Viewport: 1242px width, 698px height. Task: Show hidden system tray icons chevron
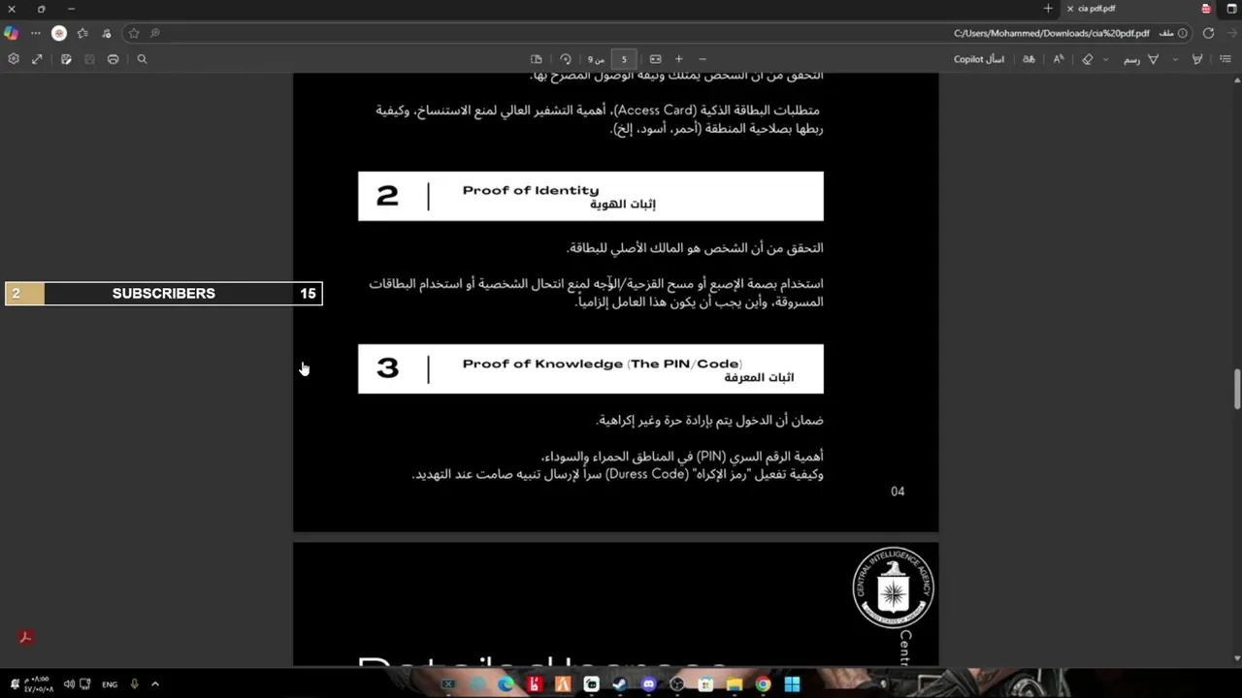click(154, 684)
